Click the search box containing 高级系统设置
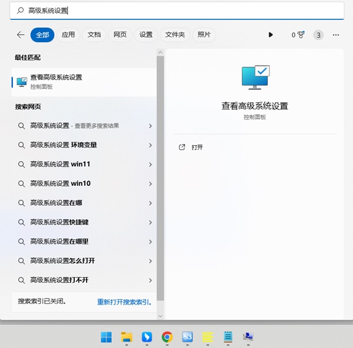The image size is (353, 348). click(x=176, y=11)
